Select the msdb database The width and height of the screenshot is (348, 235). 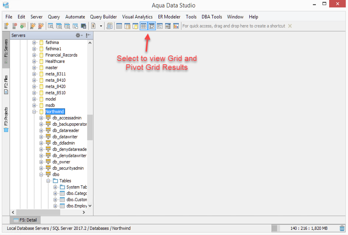click(x=50, y=105)
